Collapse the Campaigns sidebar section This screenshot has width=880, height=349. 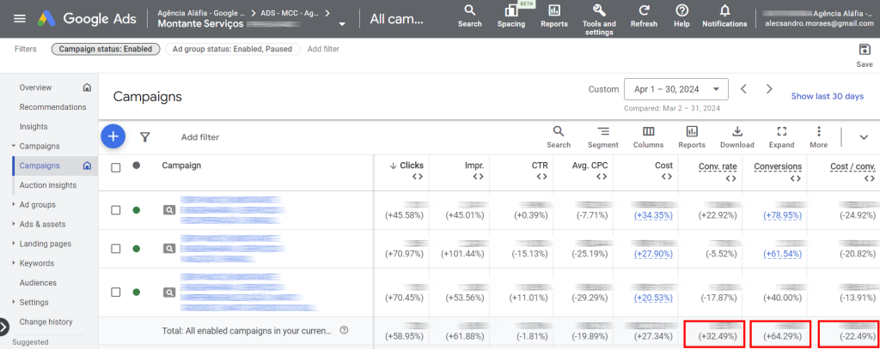pyautogui.click(x=14, y=147)
